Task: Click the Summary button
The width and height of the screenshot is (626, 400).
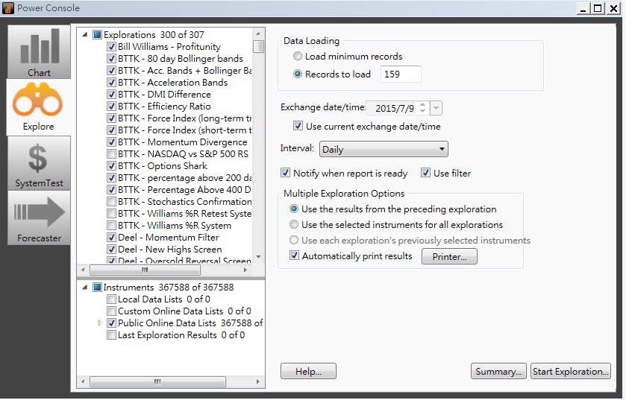Action: (498, 372)
